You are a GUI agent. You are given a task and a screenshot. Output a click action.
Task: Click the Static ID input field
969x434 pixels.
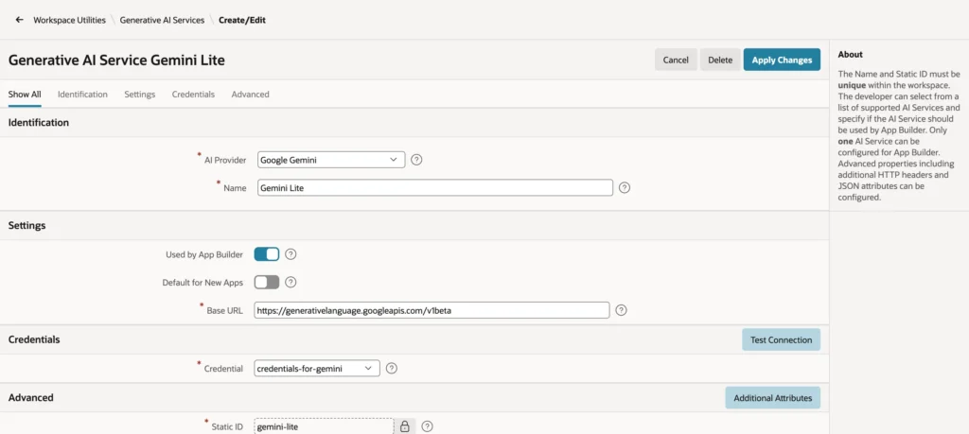click(324, 426)
